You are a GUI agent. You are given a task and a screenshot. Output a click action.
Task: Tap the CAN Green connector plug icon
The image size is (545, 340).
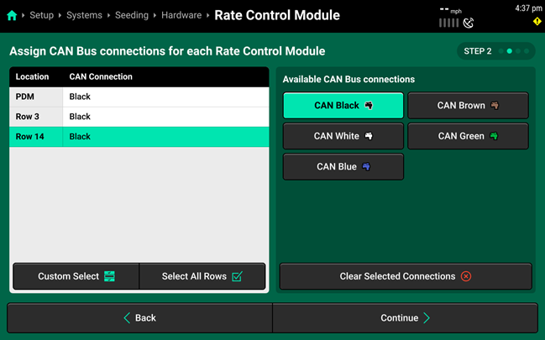click(x=494, y=136)
